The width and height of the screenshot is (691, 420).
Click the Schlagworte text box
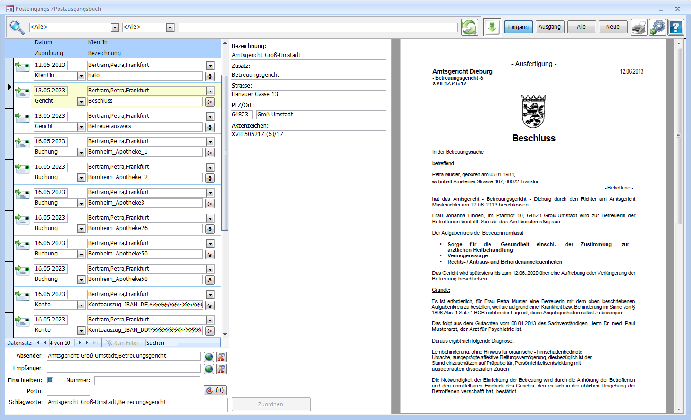pos(137,405)
